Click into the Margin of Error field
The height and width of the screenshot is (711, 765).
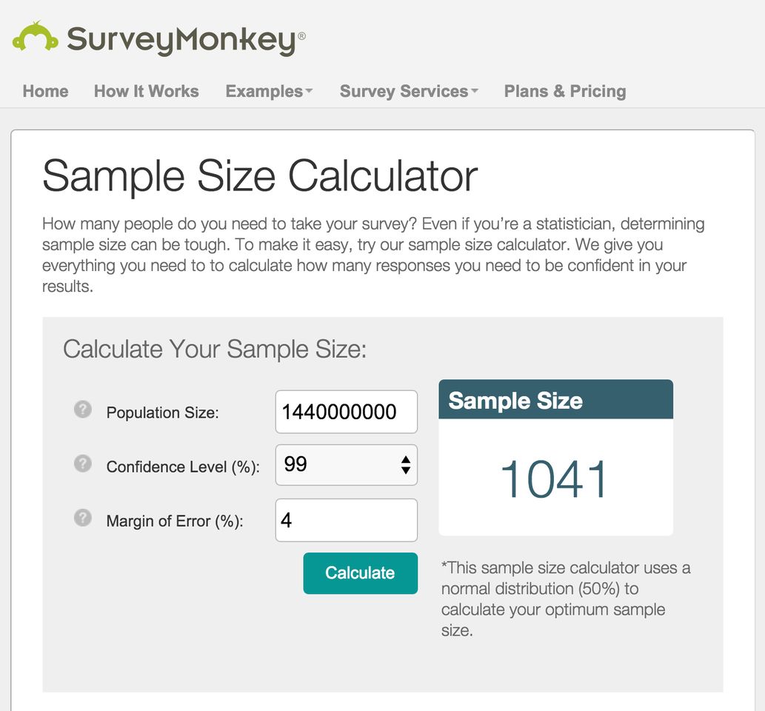[x=347, y=520]
